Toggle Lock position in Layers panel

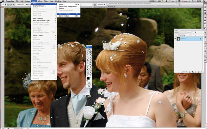pos(182,35)
